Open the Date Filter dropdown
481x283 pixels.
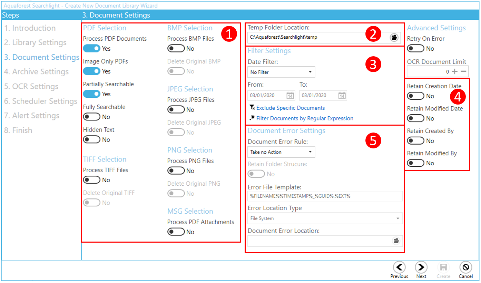point(281,72)
